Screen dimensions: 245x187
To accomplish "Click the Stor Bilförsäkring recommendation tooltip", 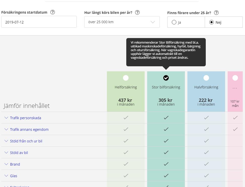I will click(166, 52).
